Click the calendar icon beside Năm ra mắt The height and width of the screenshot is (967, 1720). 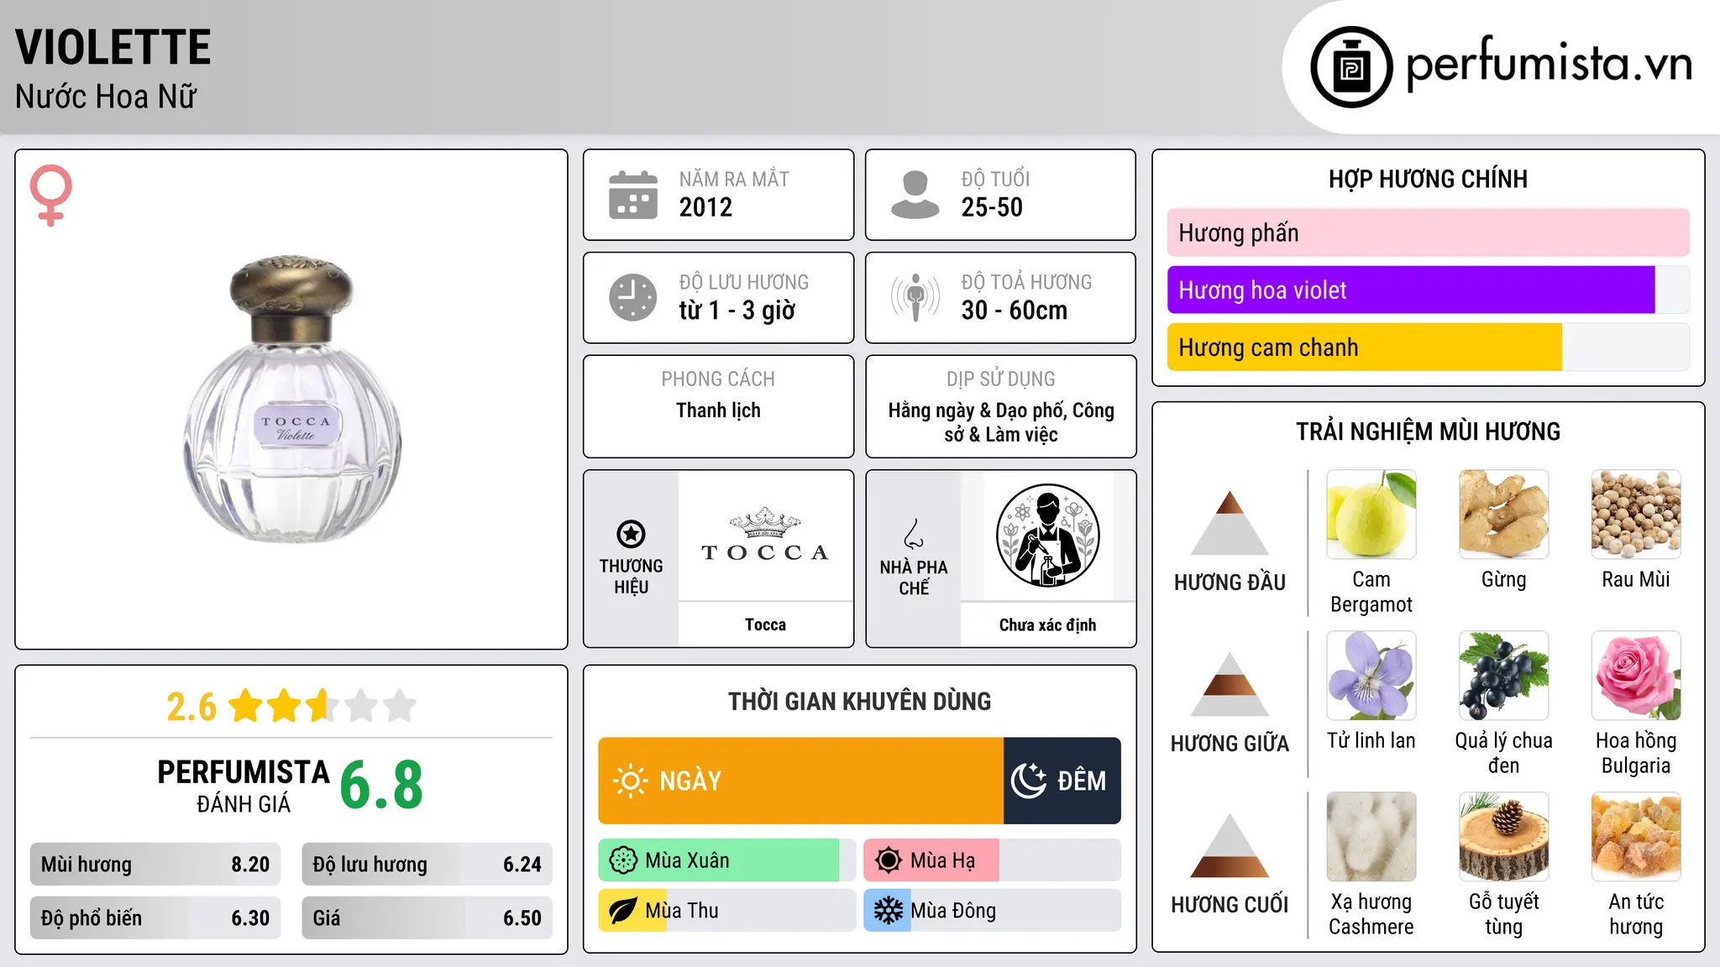[633, 195]
